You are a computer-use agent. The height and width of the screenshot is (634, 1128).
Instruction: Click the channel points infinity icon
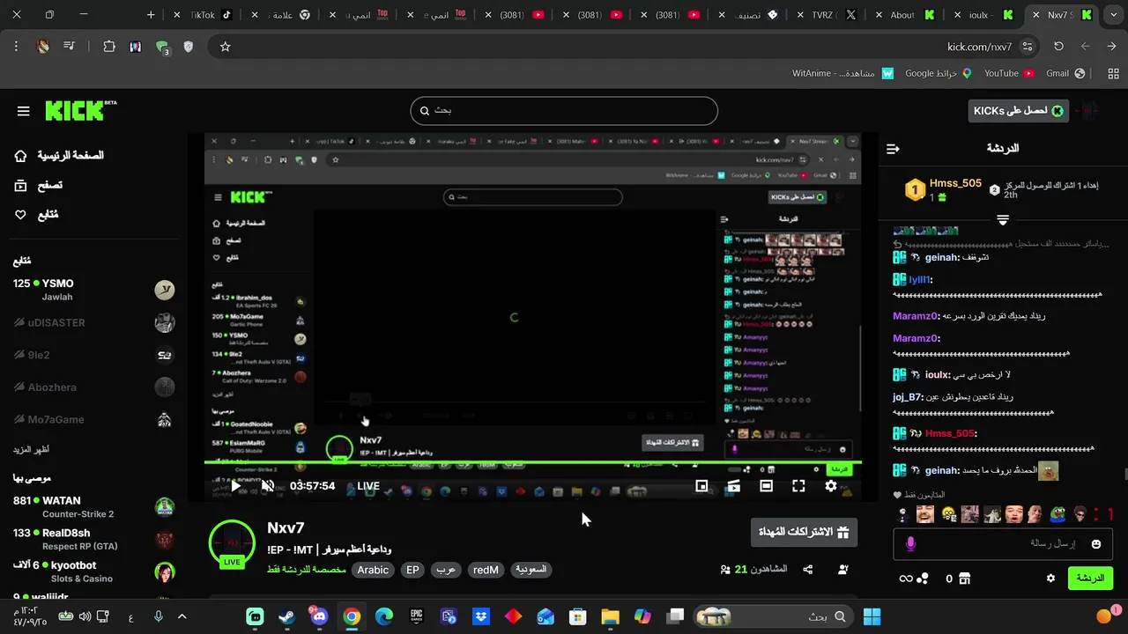click(x=905, y=579)
